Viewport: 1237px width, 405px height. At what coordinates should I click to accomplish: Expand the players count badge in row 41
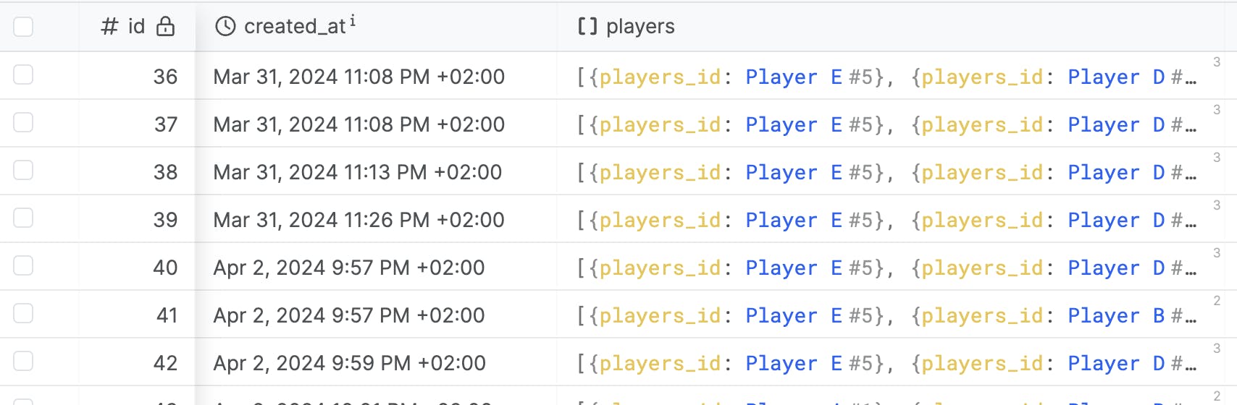click(1217, 301)
